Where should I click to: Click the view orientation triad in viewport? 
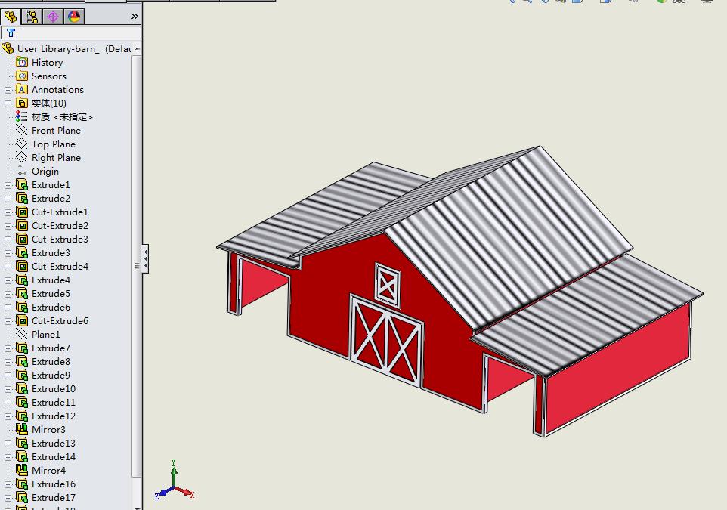pyautogui.click(x=175, y=481)
